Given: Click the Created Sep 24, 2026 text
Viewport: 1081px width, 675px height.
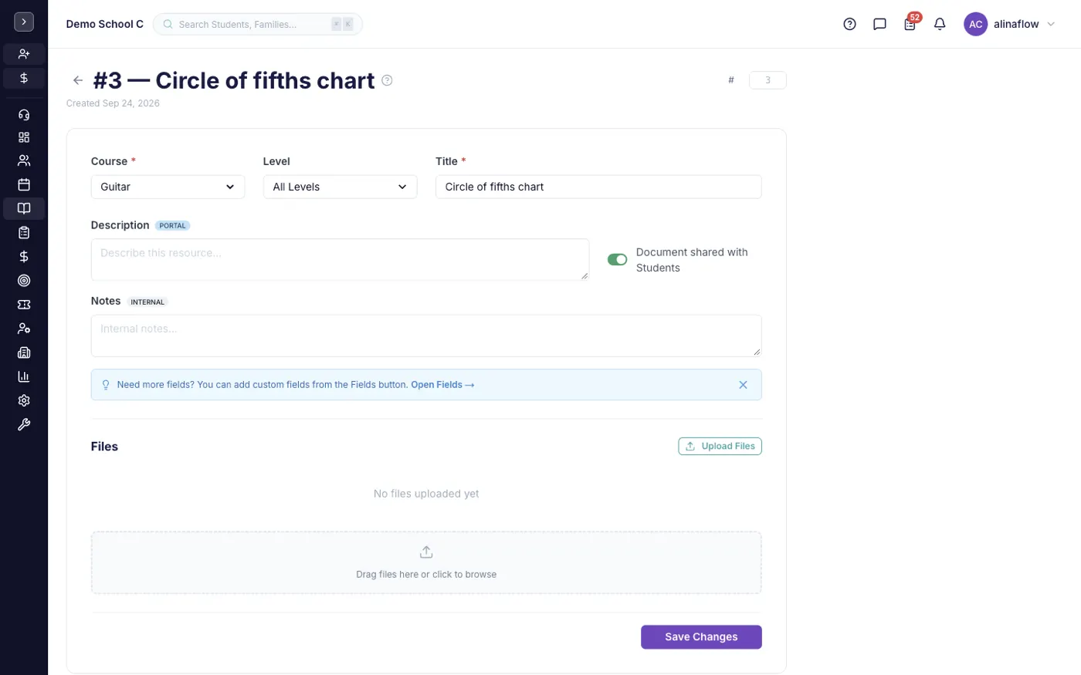Looking at the screenshot, I should click(x=113, y=103).
